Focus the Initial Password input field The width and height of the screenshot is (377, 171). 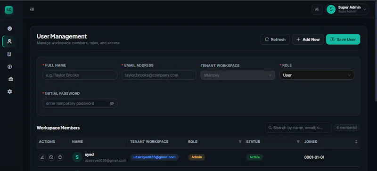pos(80,104)
